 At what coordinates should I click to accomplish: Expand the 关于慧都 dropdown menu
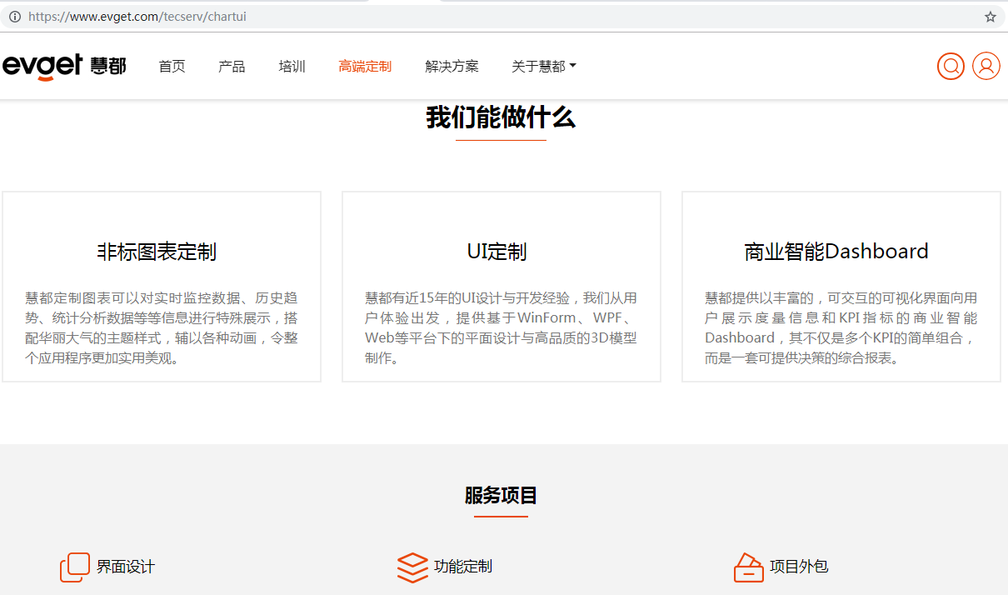point(543,66)
